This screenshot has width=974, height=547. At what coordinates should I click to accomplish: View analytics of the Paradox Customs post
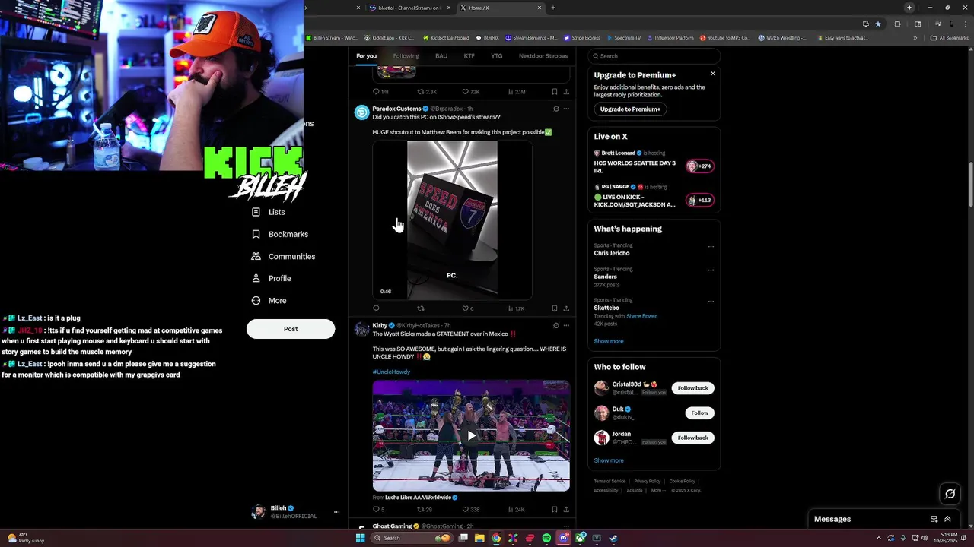(x=516, y=308)
